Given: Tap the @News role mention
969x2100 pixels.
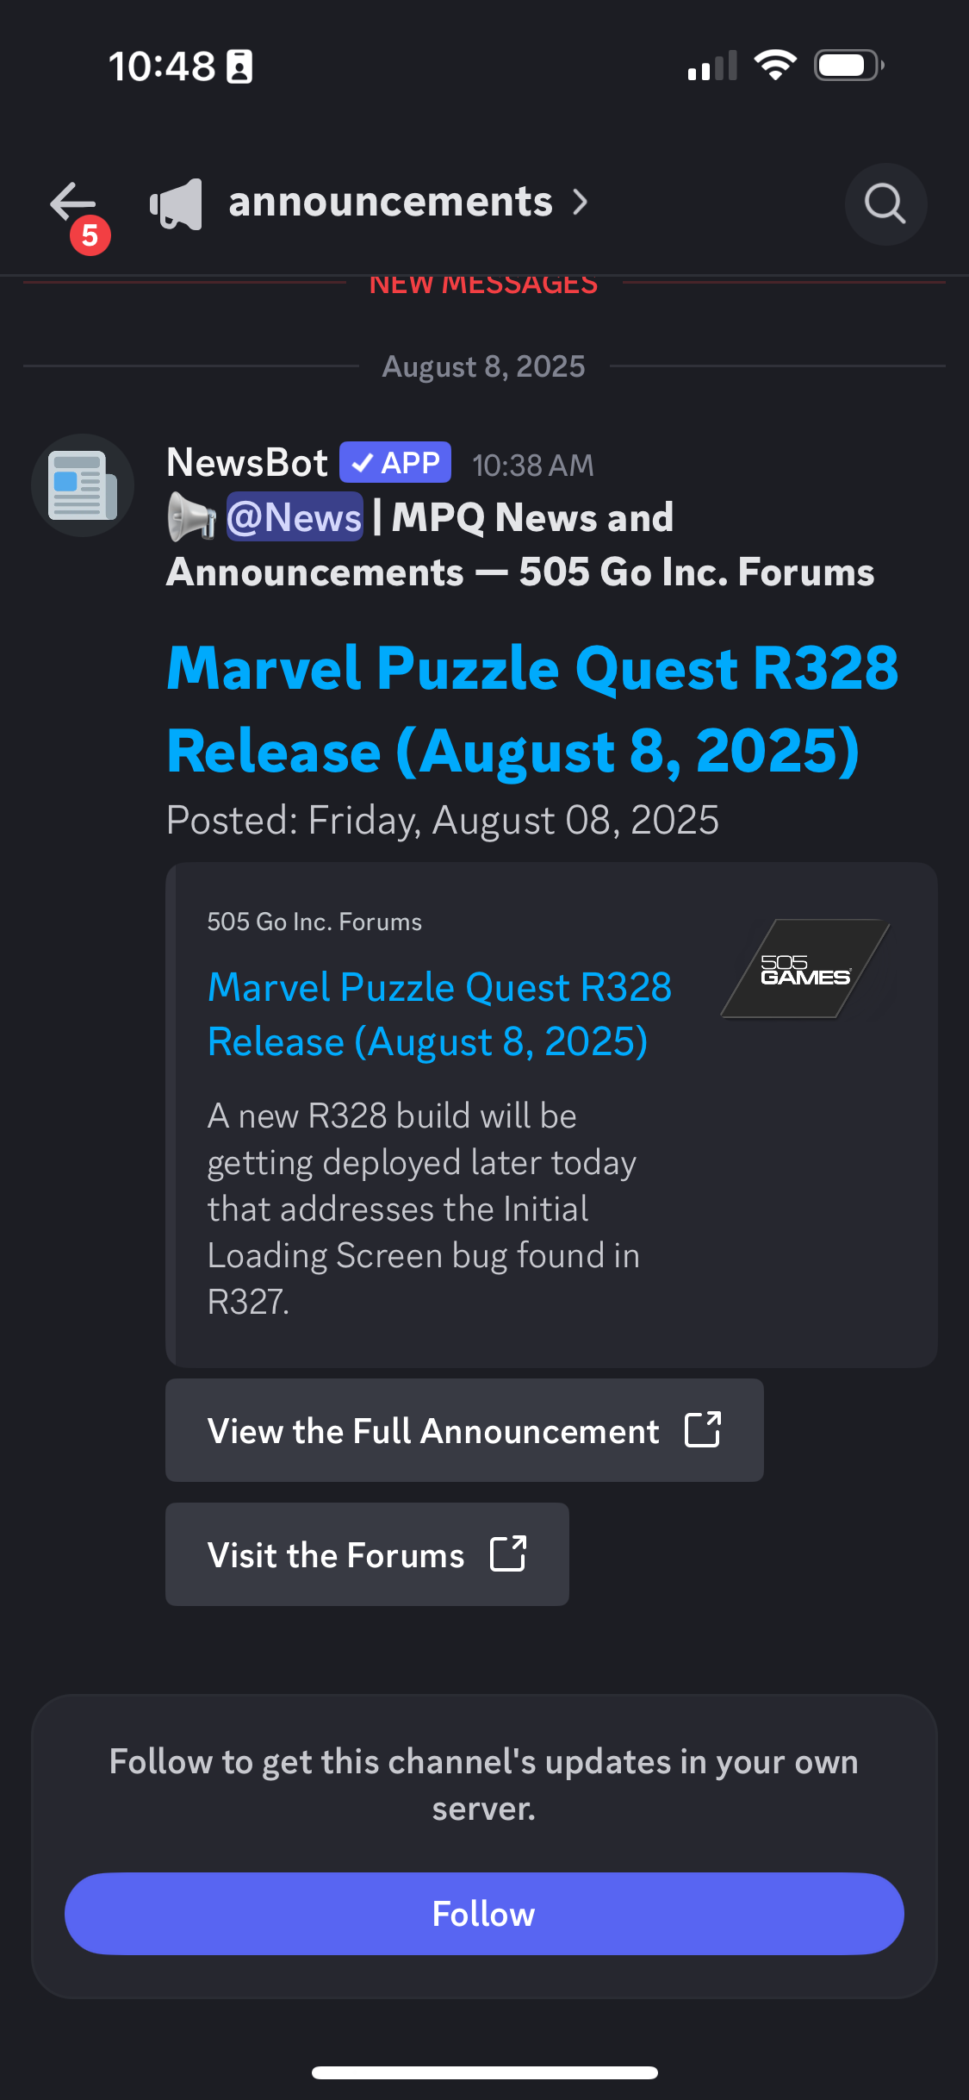Looking at the screenshot, I should click(295, 517).
